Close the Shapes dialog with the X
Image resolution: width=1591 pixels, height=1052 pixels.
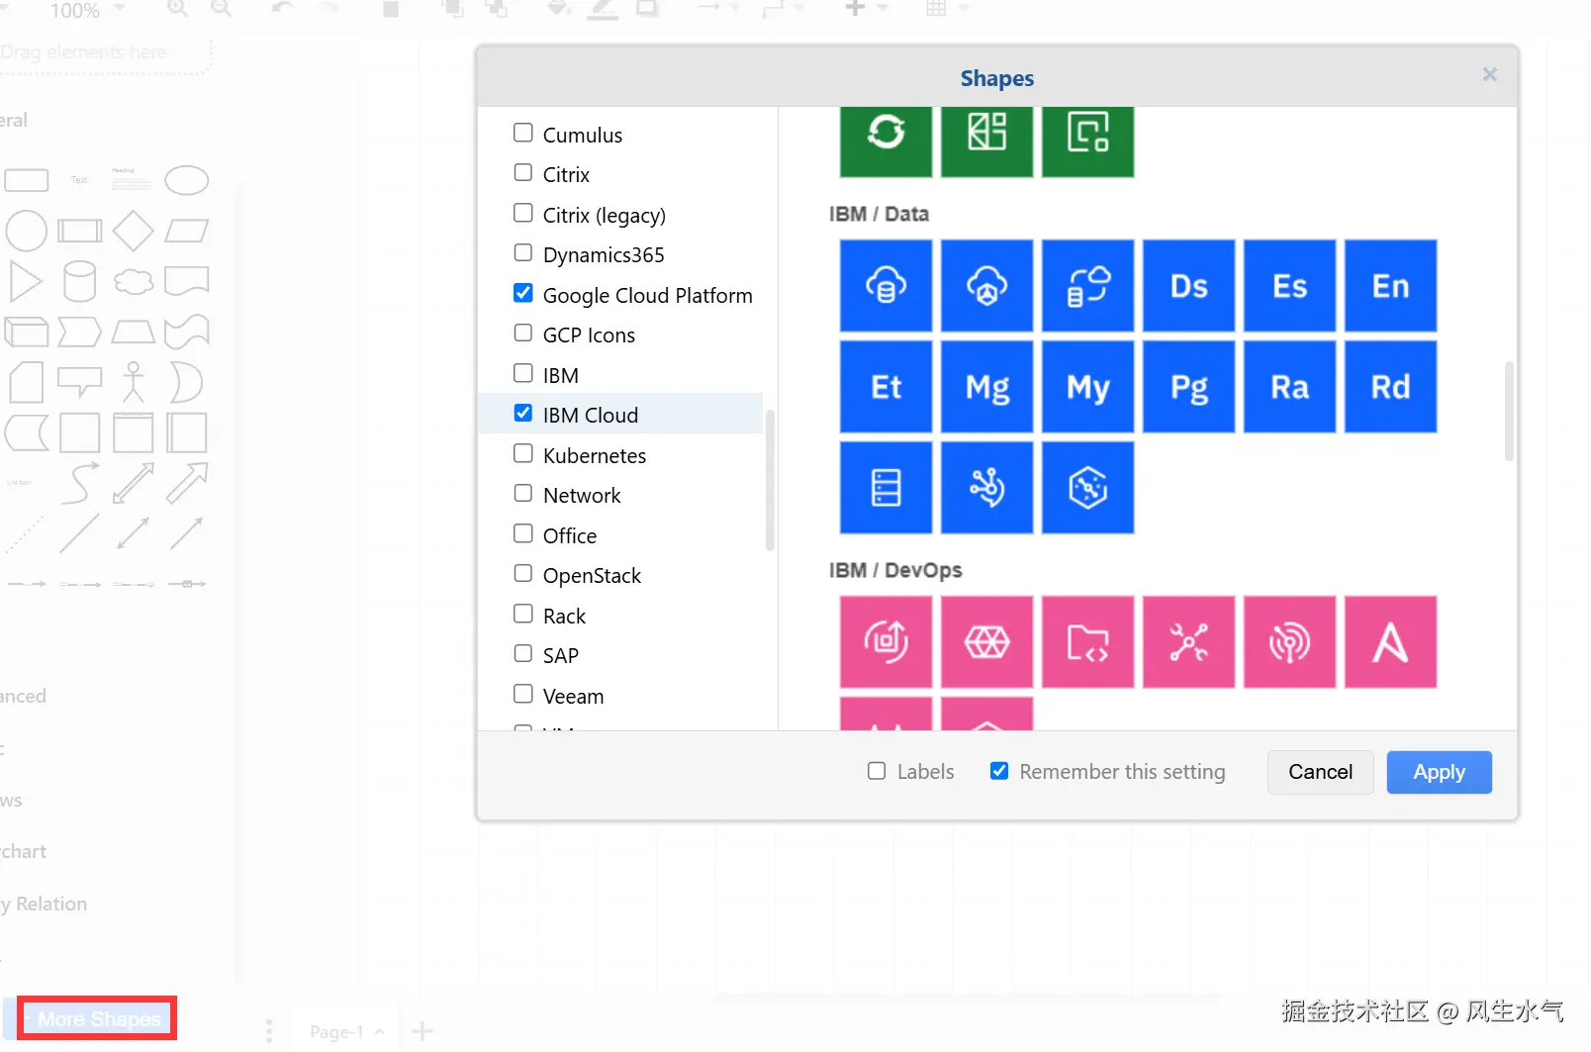[1489, 74]
